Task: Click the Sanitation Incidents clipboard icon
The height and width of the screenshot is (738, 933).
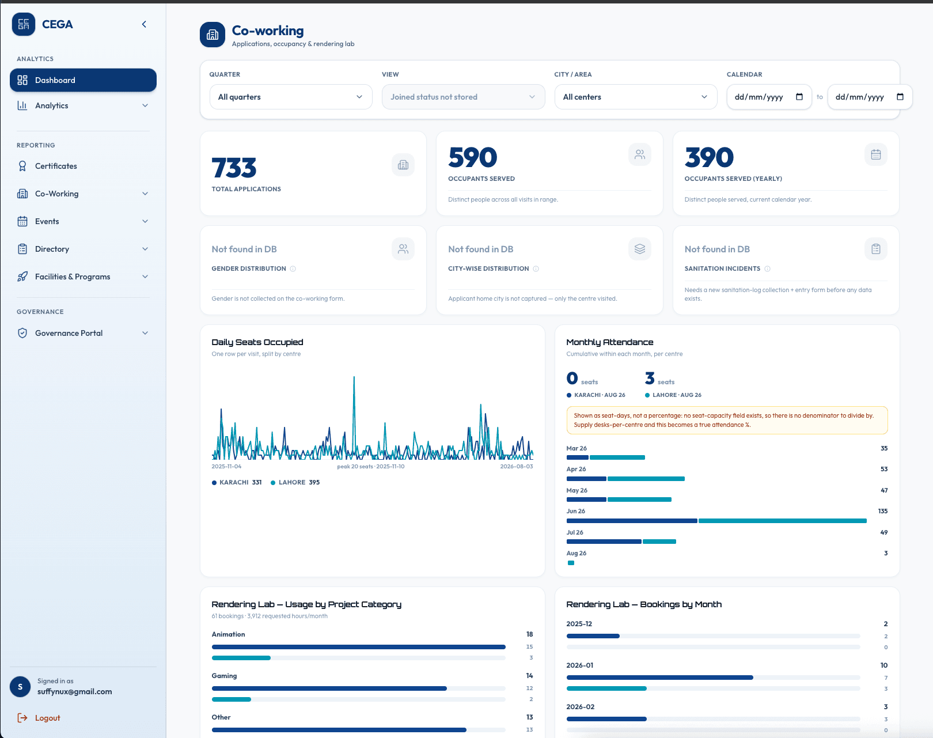Action: point(876,249)
